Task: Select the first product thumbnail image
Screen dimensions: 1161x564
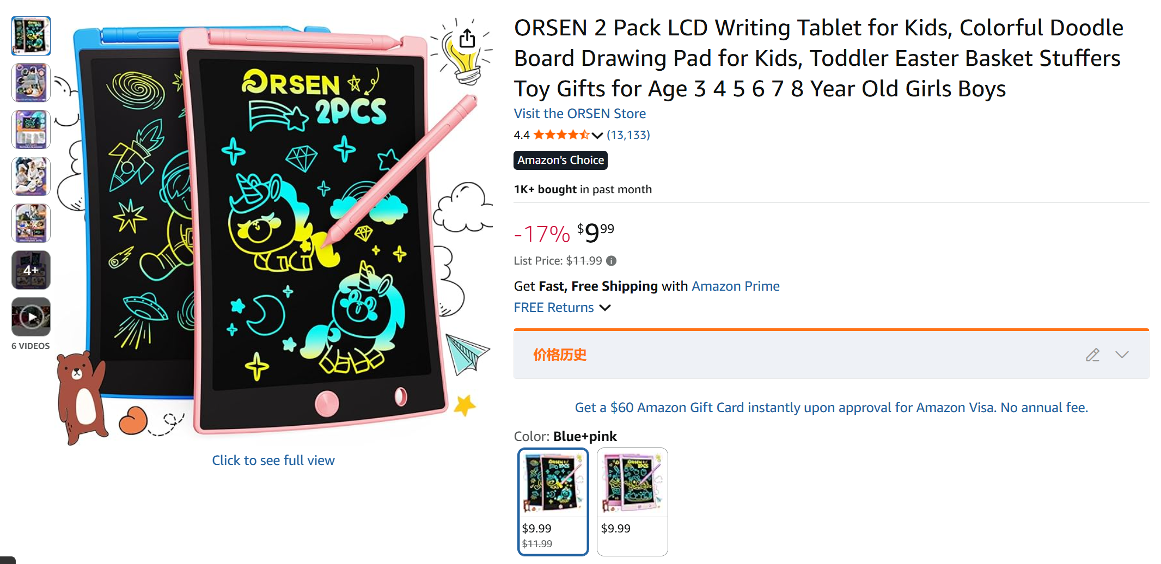Action: click(x=31, y=36)
